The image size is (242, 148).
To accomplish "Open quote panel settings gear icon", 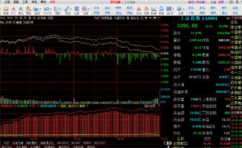I will coord(228,19).
